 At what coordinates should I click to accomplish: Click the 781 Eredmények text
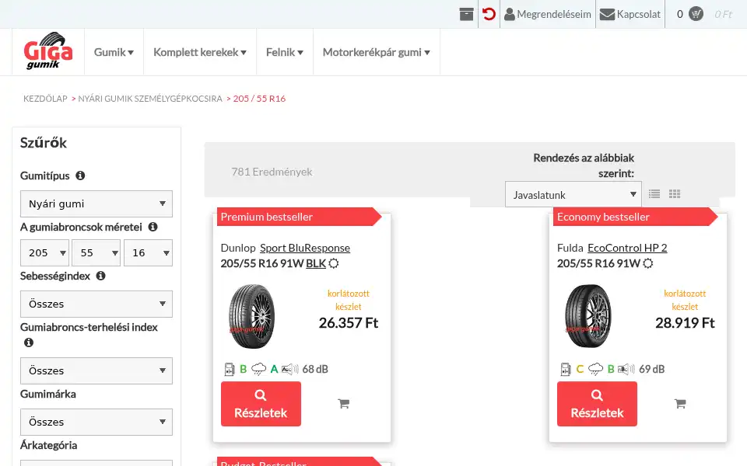[272, 172]
